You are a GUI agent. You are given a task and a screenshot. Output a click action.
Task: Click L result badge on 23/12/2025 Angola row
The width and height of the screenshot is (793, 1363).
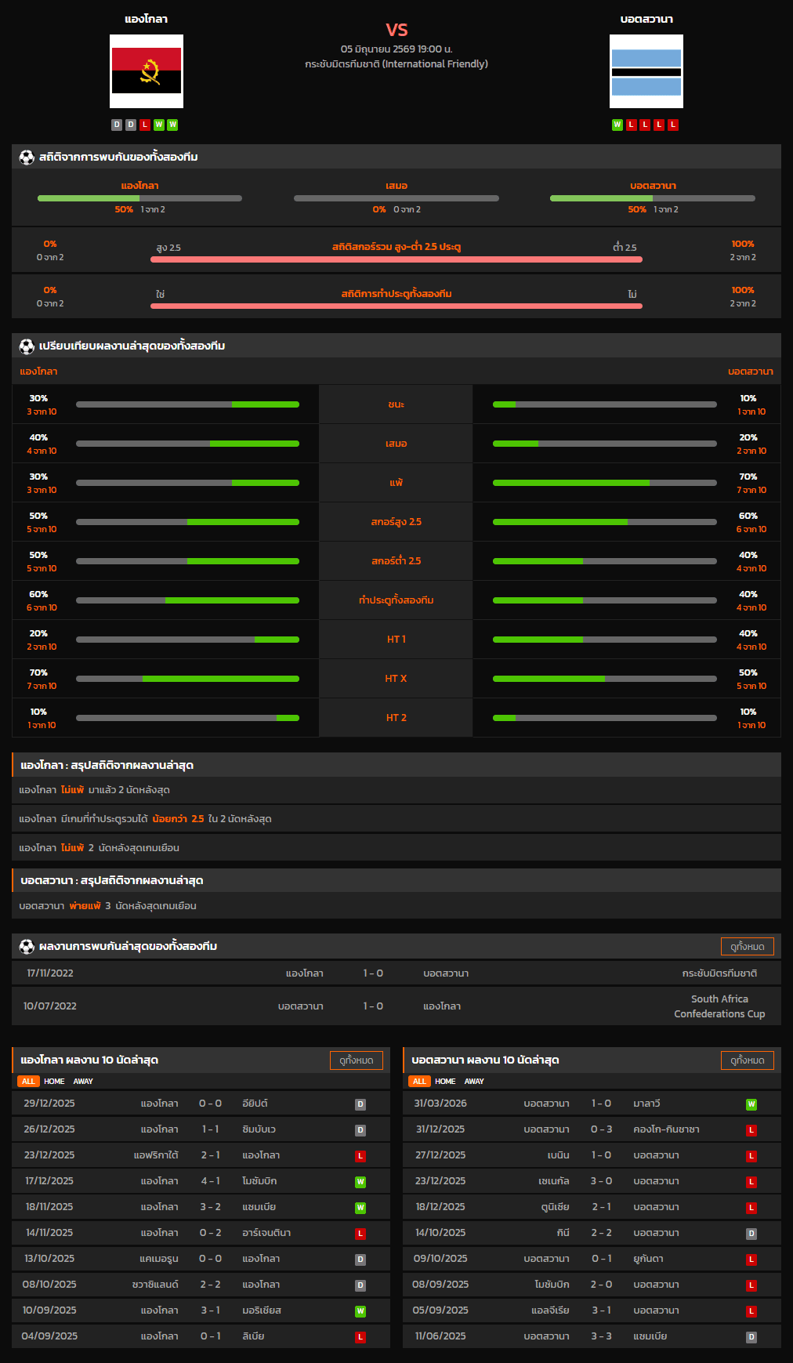(x=360, y=1156)
